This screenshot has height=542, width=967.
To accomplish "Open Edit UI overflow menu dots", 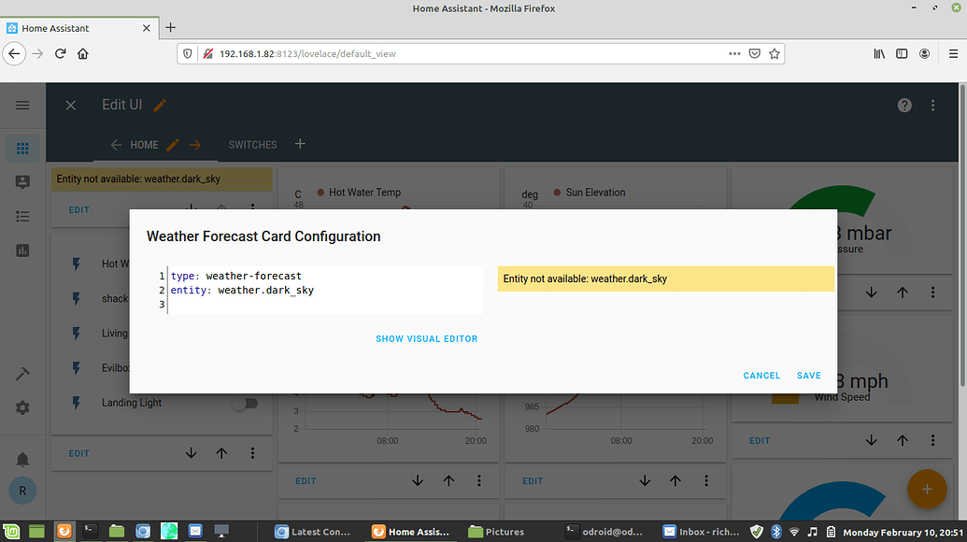I will 933,106.
